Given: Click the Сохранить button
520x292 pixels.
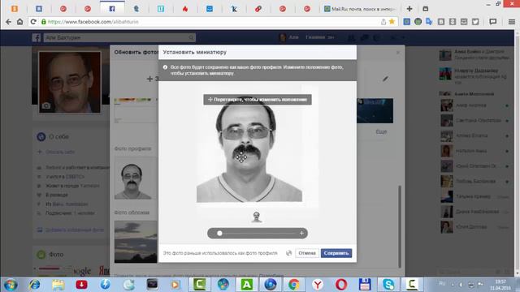Looking at the screenshot, I should pyautogui.click(x=336, y=253).
